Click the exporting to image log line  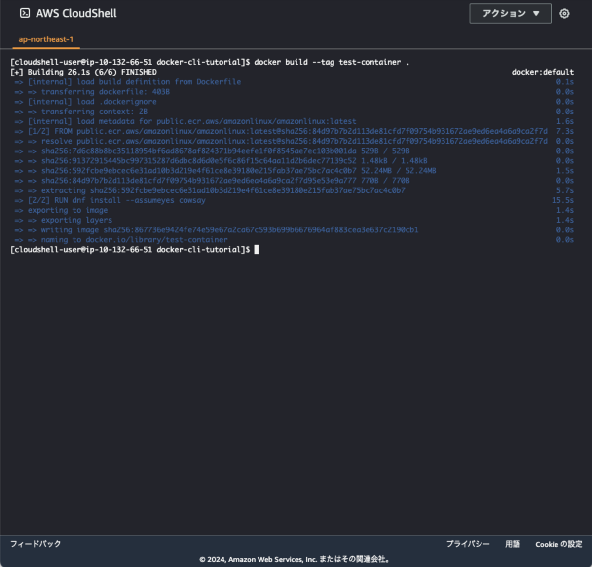pyautogui.click(x=60, y=210)
